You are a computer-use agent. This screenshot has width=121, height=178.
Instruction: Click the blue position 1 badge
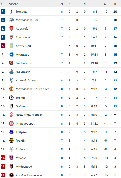[3, 11]
